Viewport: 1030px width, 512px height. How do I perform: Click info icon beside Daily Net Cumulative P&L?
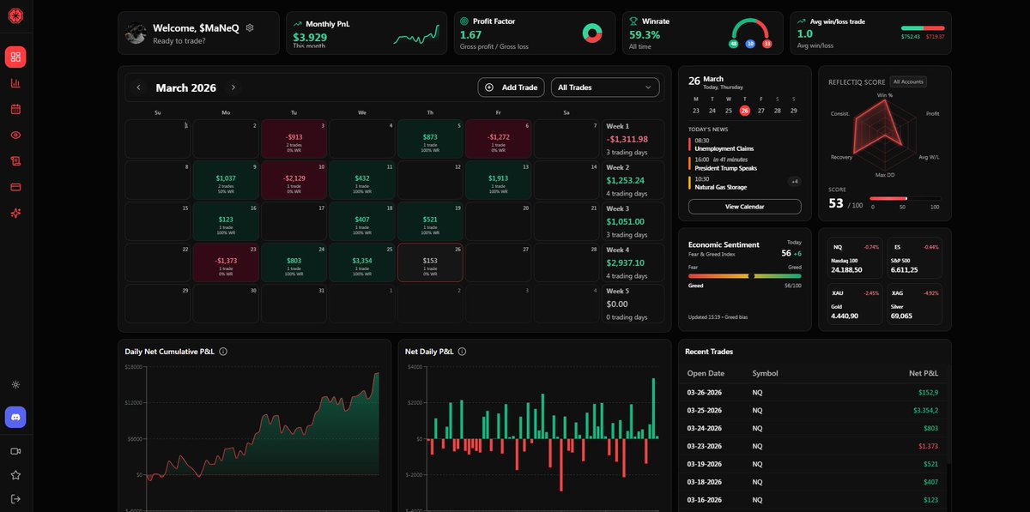[x=223, y=352]
